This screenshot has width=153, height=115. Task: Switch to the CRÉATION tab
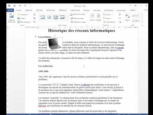point(39,10)
